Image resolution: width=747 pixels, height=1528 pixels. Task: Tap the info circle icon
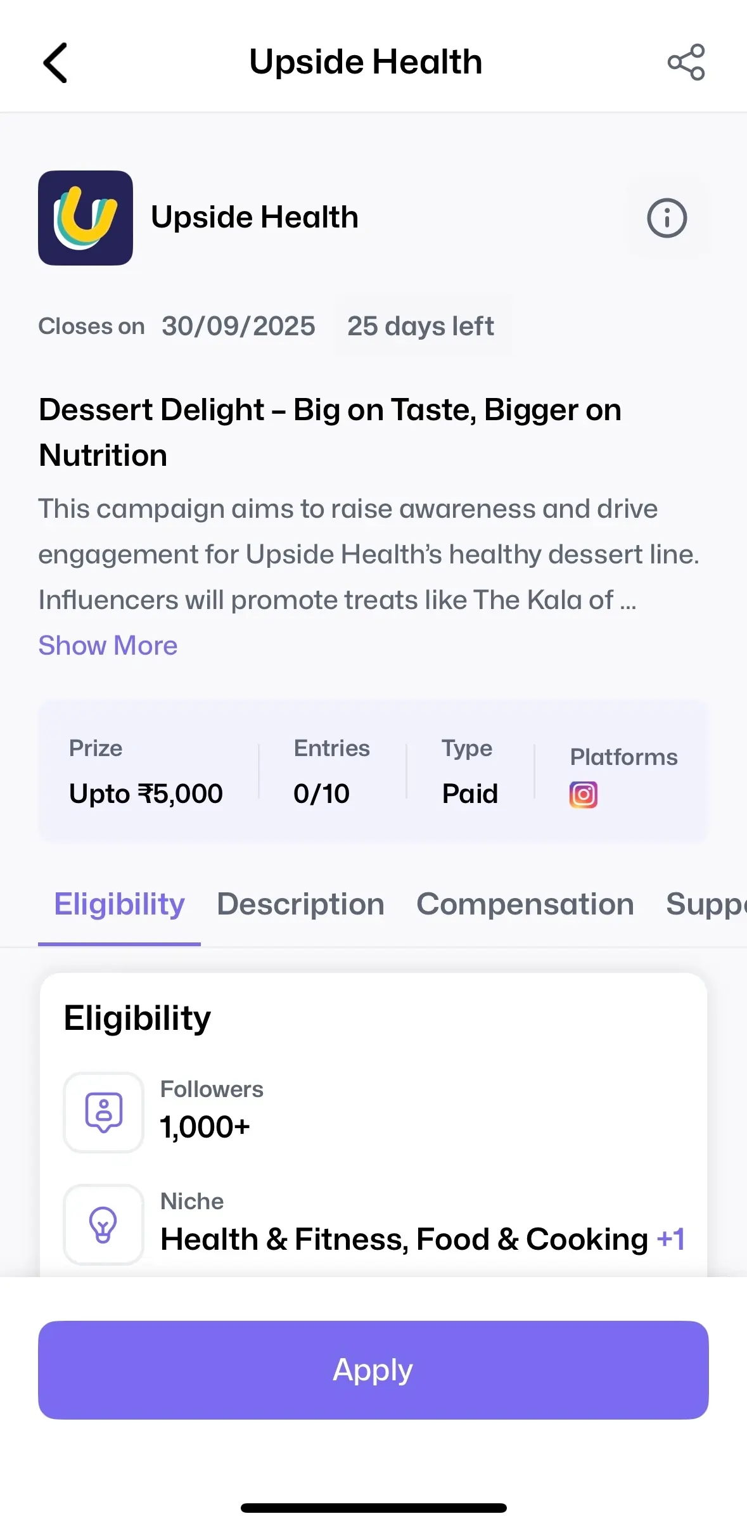(x=667, y=218)
